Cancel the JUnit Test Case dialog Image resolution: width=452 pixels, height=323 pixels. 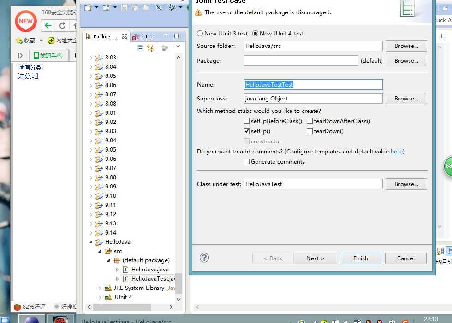pos(405,258)
